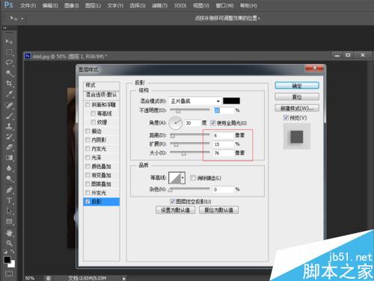Screen dimensions: 374x281
Task: Click the 复位为默认值 button
Action: coord(218,210)
